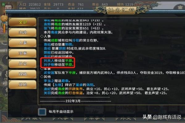Click the golden tassel ornament icon
This screenshot has height=123, width=185.
[4, 23]
